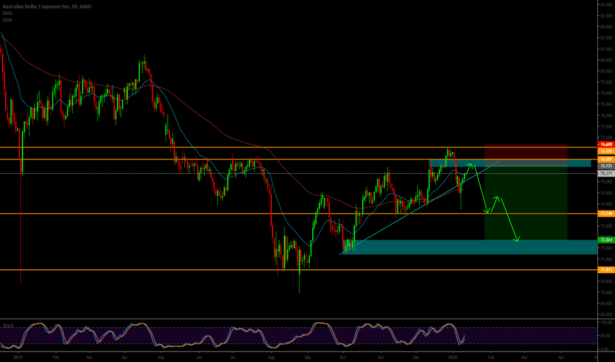
Task: Click the 50.00 level on Stoch scale
Action: tap(604, 336)
